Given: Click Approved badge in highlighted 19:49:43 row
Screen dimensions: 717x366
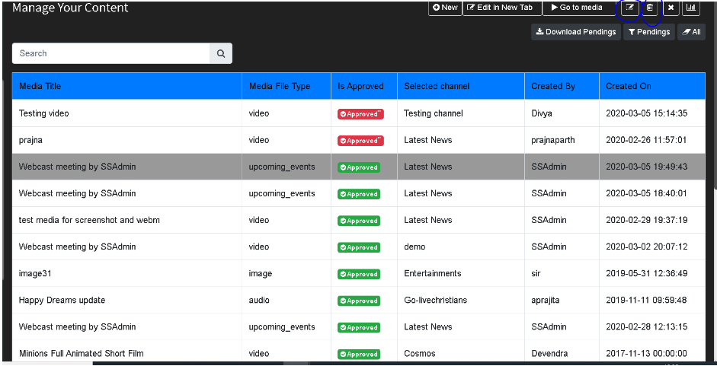Looking at the screenshot, I should (x=358, y=167).
